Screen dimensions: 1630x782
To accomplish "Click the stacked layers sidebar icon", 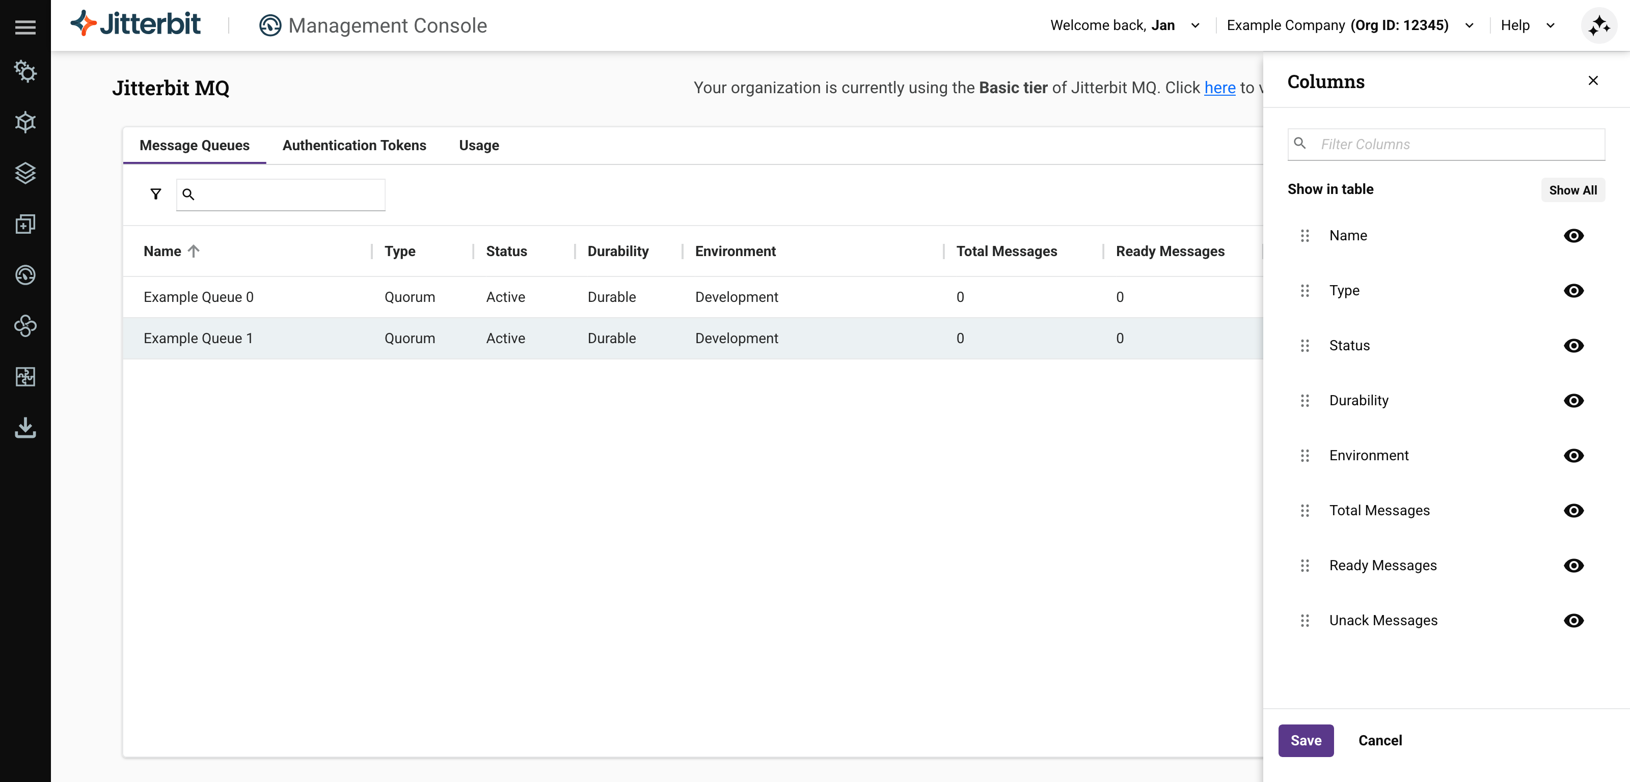I will pyautogui.click(x=25, y=174).
